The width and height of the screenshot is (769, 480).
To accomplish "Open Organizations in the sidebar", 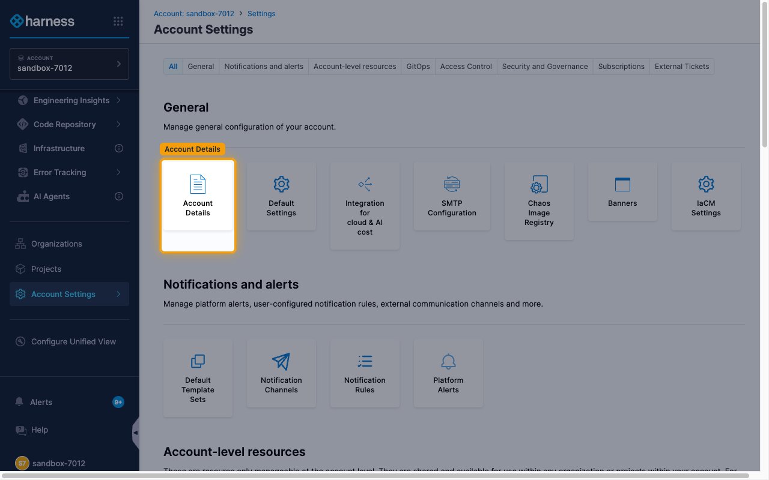I will click(69, 244).
